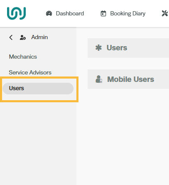The image size is (169, 185).
Task: Click the Mobile Users person icon
Action: pyautogui.click(x=99, y=79)
